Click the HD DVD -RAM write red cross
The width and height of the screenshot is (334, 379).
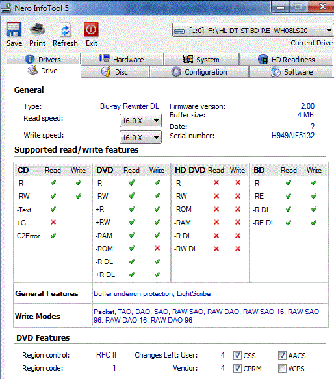coord(238,222)
